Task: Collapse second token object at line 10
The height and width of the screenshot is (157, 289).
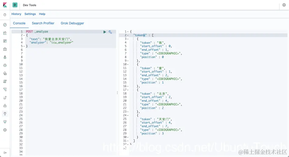Action: (x=128, y=64)
